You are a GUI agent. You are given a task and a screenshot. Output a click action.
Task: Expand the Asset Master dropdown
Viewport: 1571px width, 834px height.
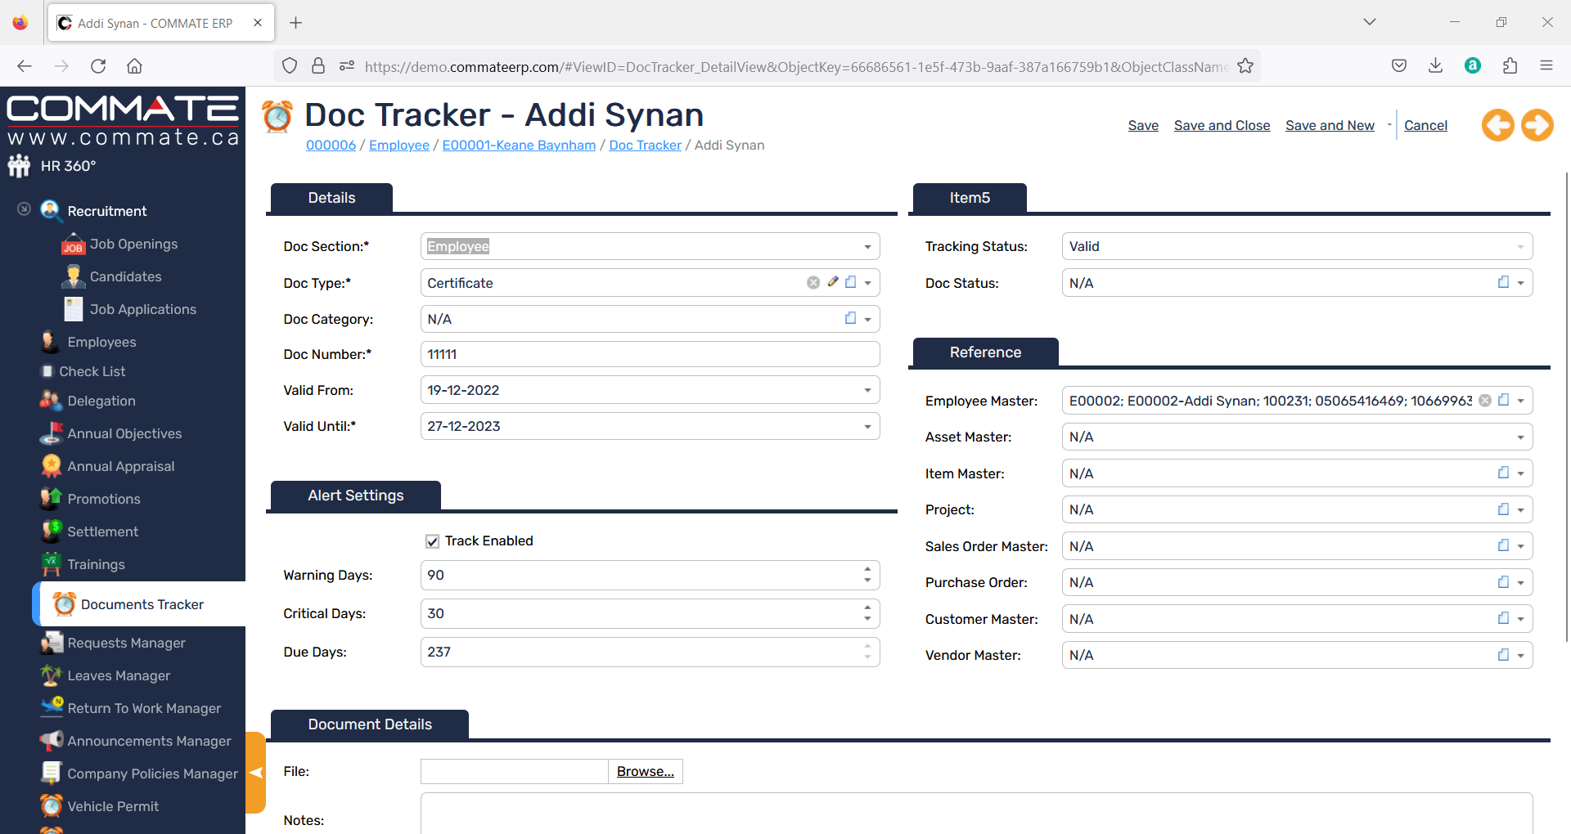pyautogui.click(x=1520, y=437)
